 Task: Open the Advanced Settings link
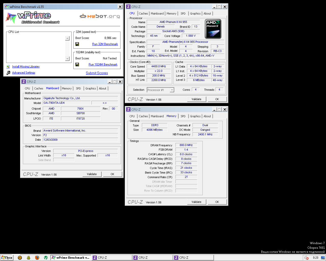pyautogui.click(x=24, y=73)
